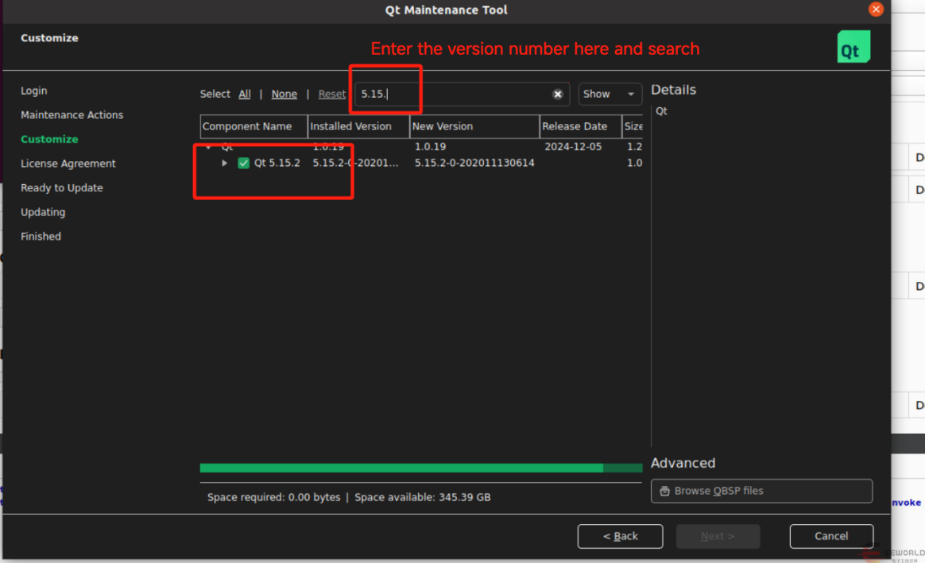Select the Updating step in sidebar
Image resolution: width=925 pixels, height=563 pixels.
coord(43,212)
